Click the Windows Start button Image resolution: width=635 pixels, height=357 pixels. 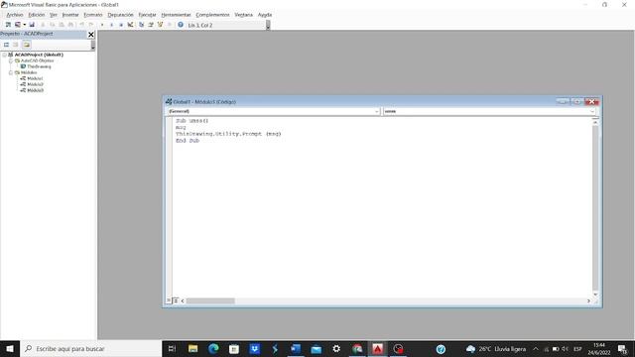pos(10,348)
